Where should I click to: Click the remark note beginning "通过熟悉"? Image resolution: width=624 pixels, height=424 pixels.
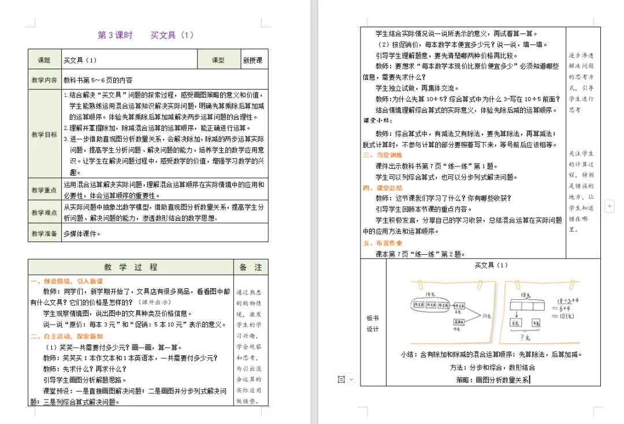tap(249, 347)
